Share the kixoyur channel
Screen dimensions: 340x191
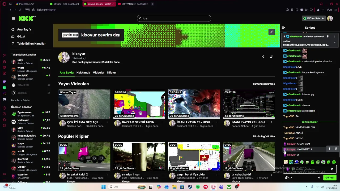click(x=263, y=57)
